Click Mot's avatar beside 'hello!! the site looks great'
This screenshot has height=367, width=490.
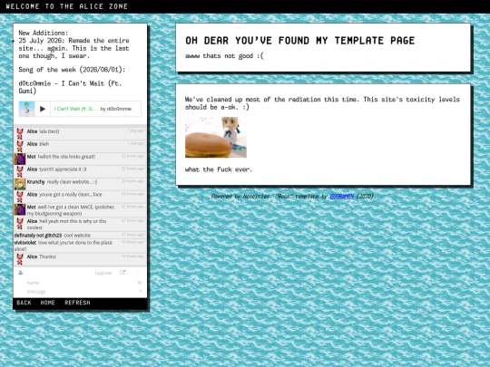coord(20,159)
